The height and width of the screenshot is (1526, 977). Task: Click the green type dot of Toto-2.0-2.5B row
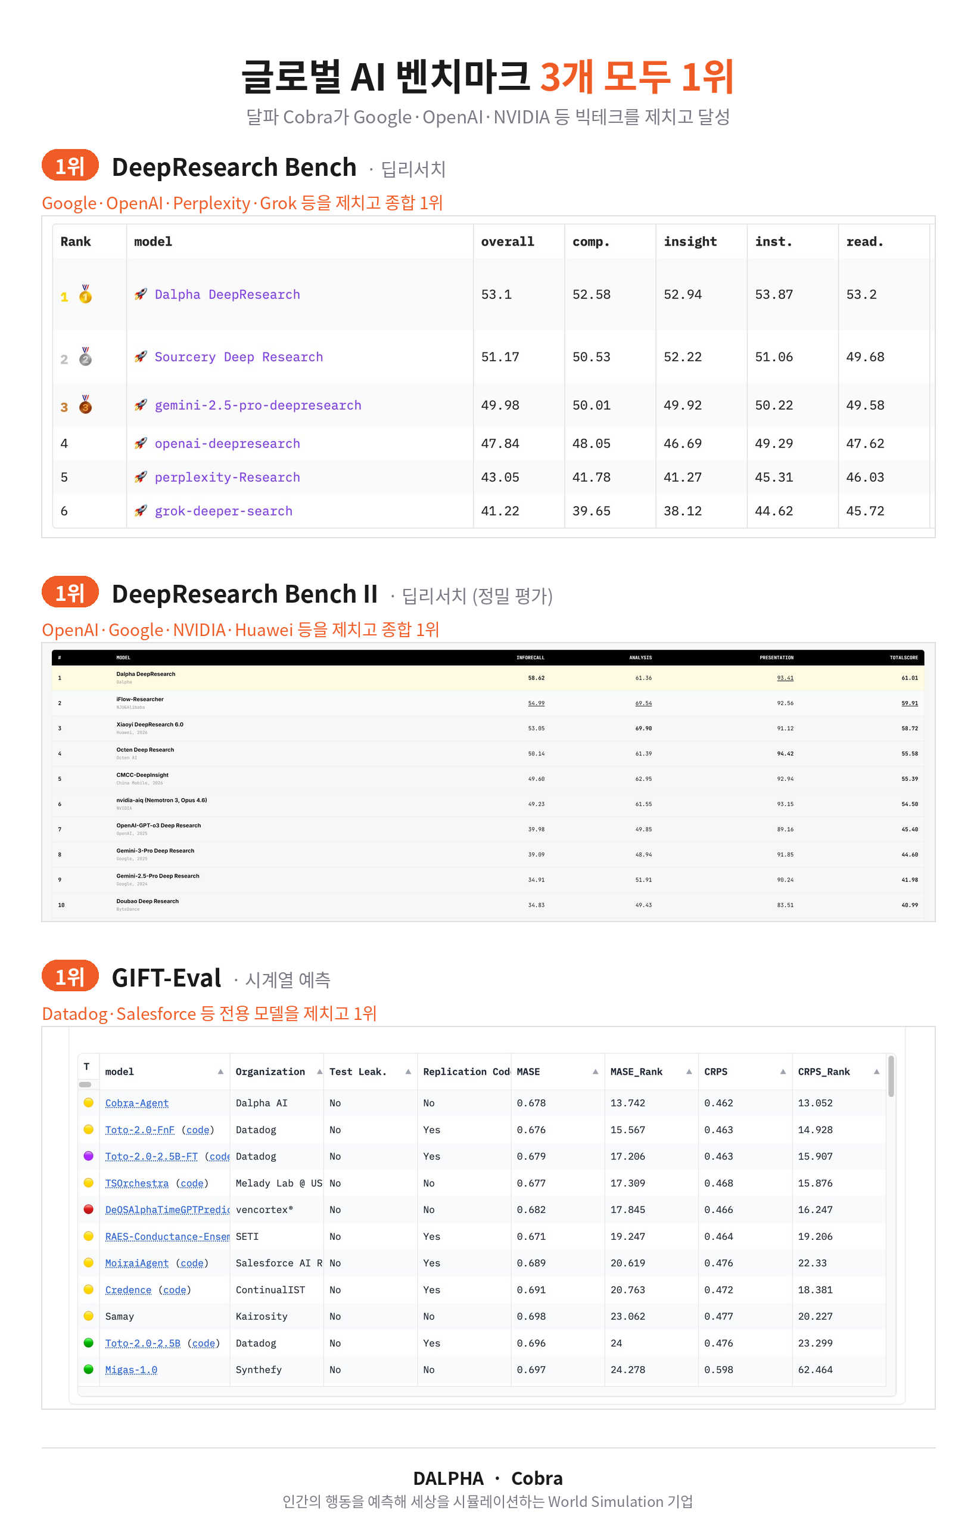click(89, 1342)
